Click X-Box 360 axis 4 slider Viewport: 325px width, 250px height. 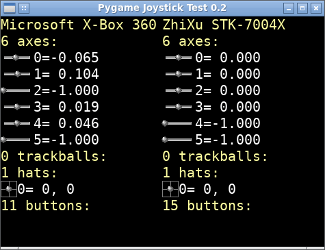click(17, 123)
